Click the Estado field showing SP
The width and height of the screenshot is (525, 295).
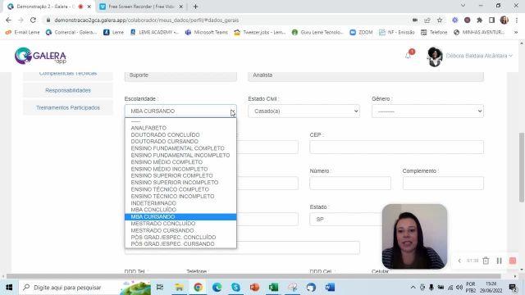pos(345,220)
